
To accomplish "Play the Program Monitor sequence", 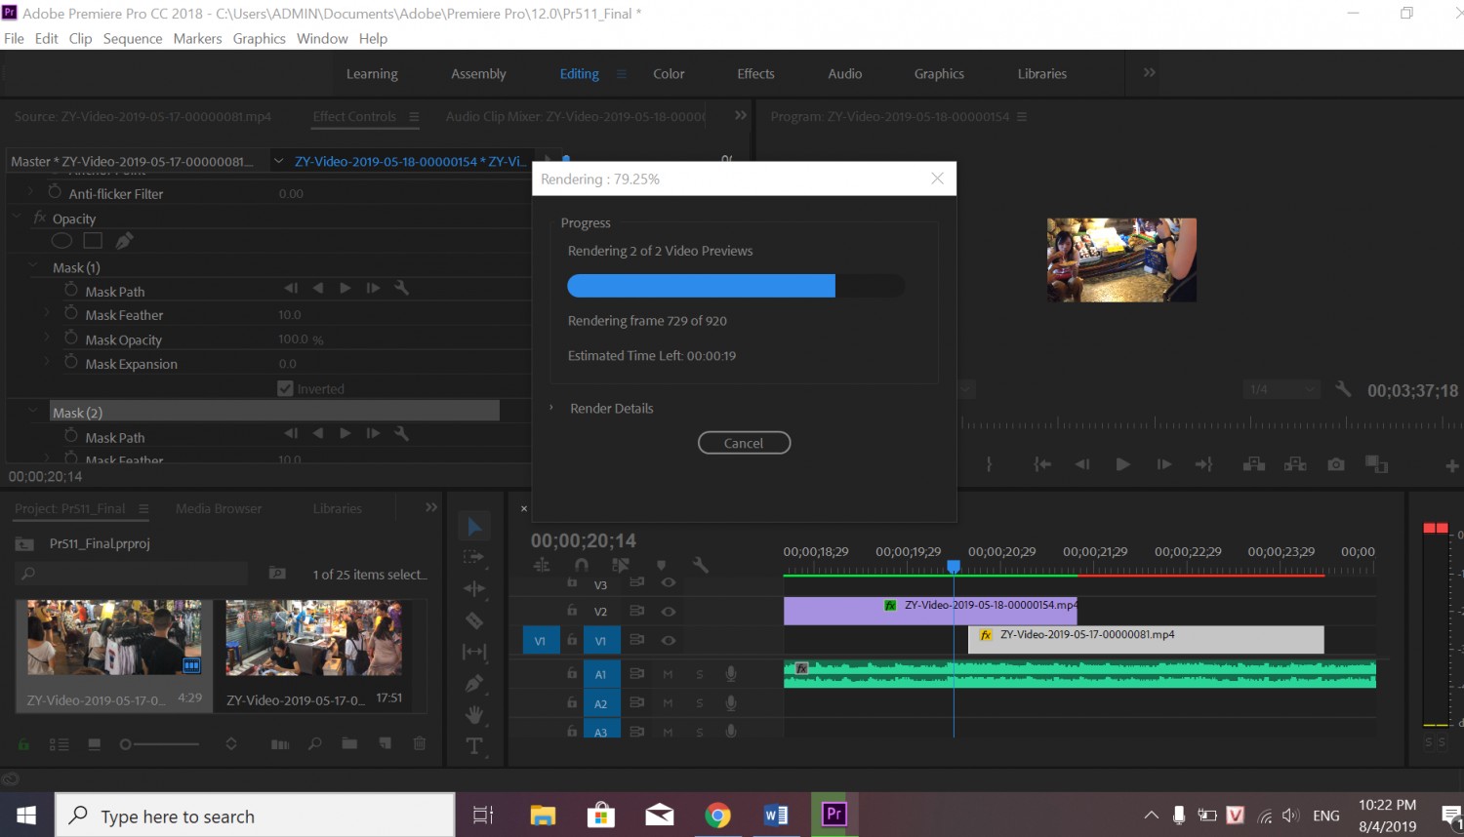I will [x=1122, y=464].
